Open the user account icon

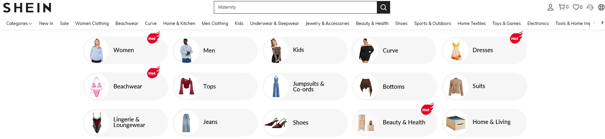point(550,7)
